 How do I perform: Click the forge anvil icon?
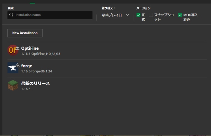tap(13, 68)
